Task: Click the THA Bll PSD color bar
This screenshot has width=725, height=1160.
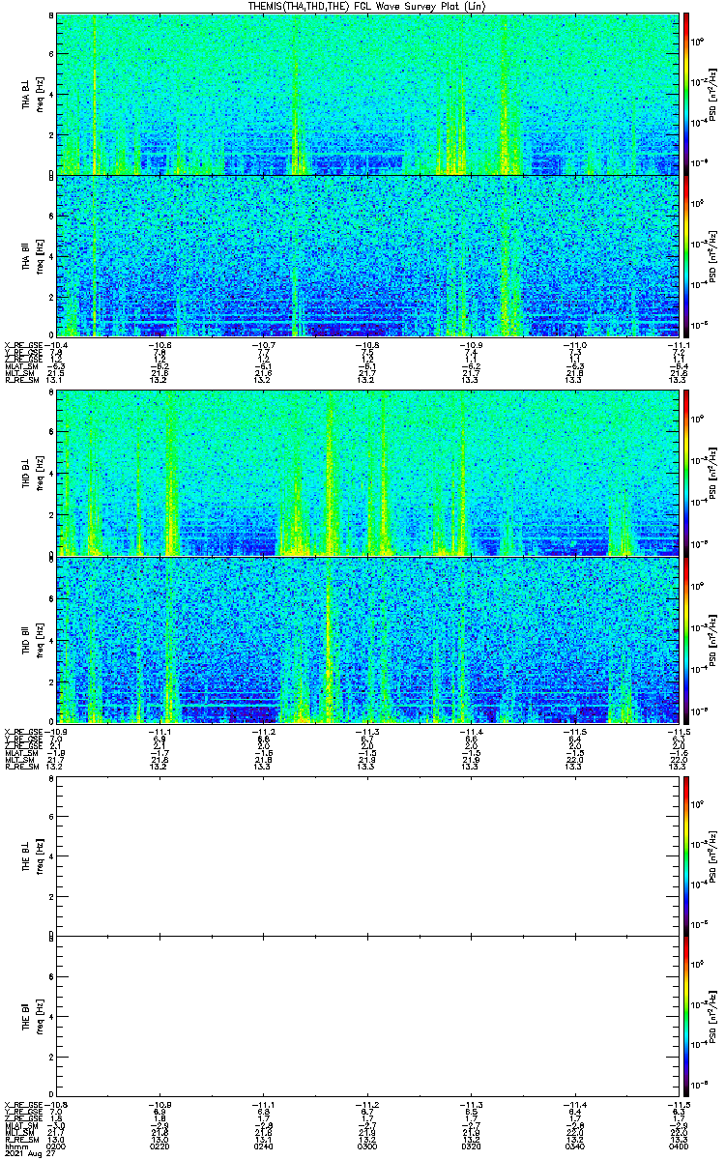Action: tap(687, 255)
